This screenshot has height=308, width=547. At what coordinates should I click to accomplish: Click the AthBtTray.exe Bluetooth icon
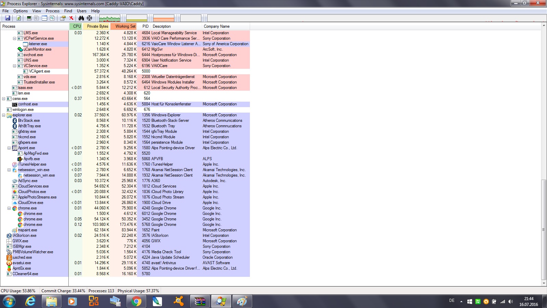coord(15,126)
